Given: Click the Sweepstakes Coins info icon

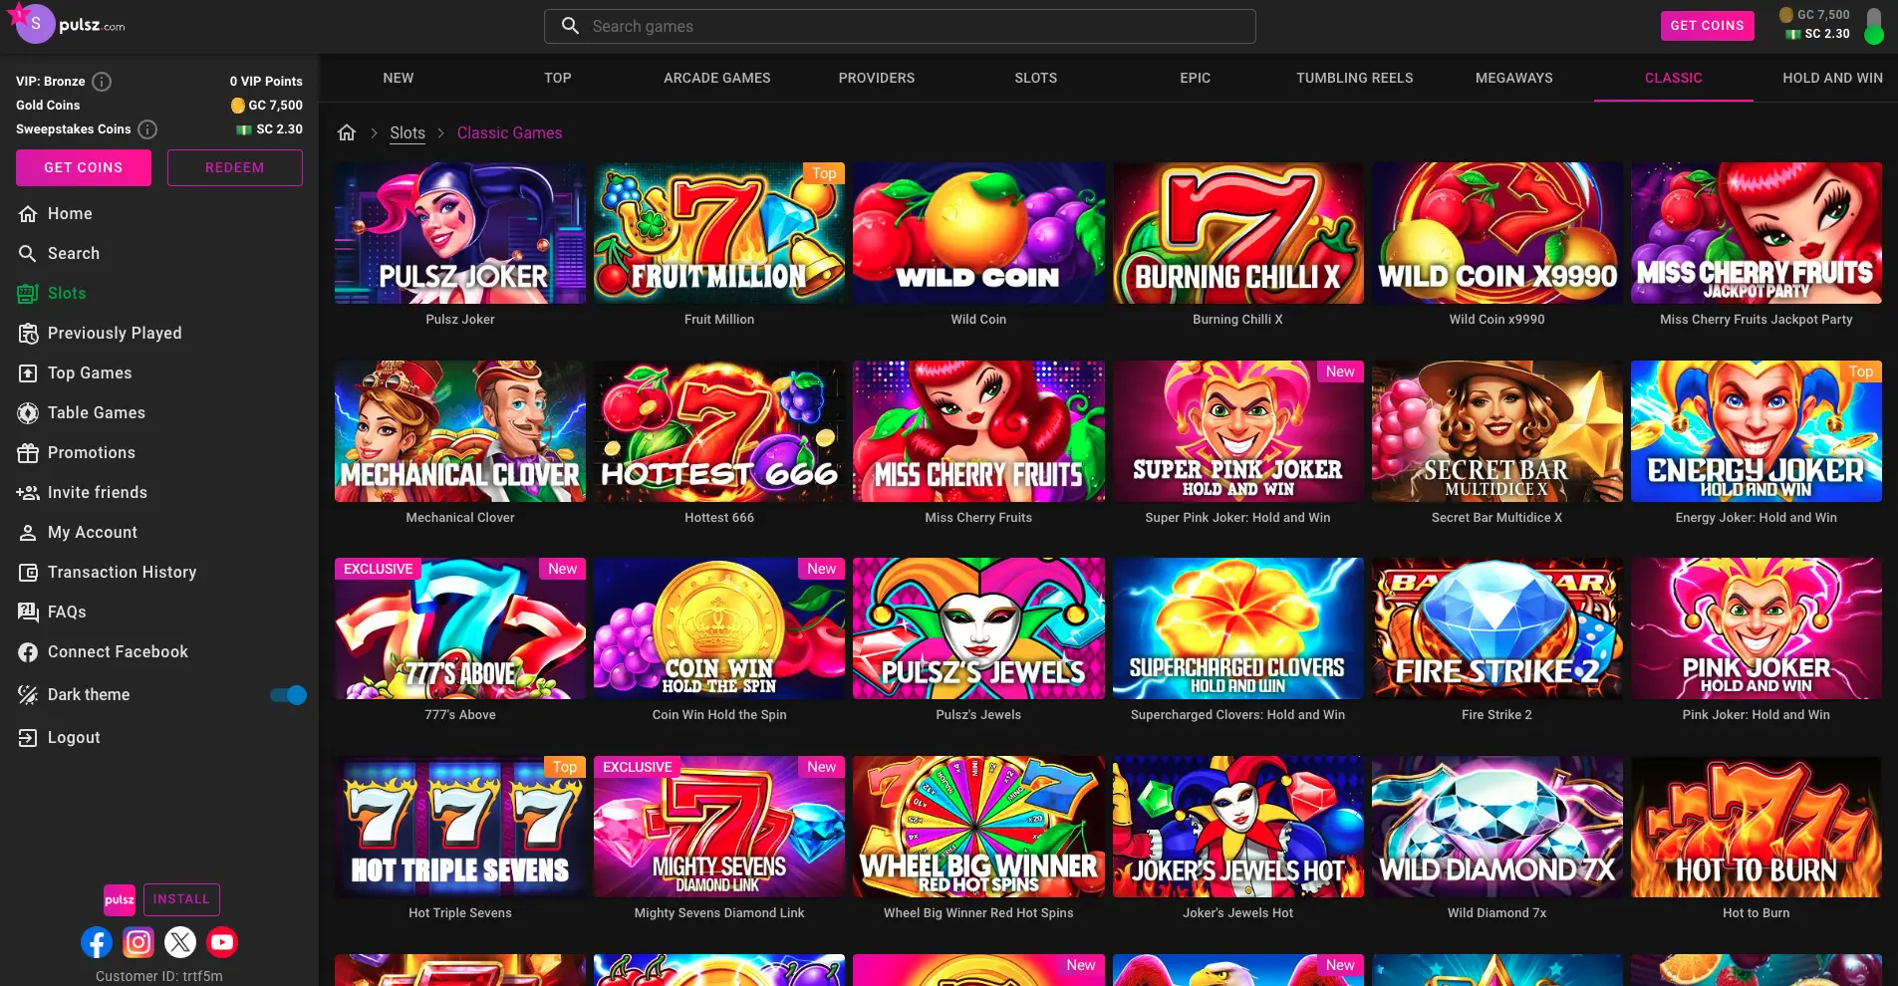Looking at the screenshot, I should (x=147, y=129).
